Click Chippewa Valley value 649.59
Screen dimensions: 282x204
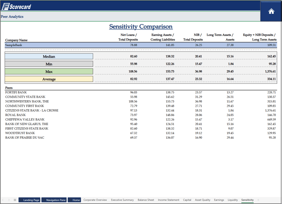(271, 119)
